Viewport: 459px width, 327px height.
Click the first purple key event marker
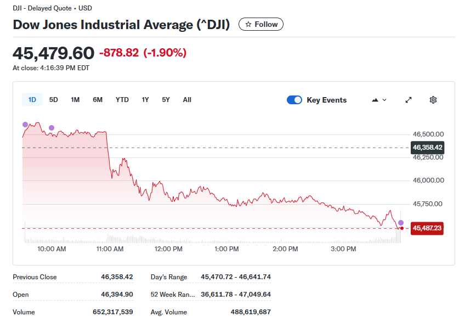25,125
